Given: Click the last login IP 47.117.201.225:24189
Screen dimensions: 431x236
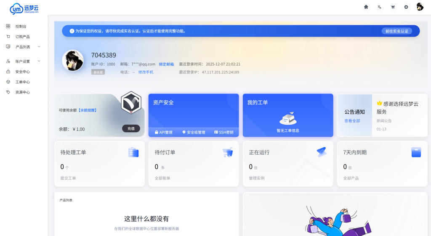Looking at the screenshot, I should click(x=221, y=72).
